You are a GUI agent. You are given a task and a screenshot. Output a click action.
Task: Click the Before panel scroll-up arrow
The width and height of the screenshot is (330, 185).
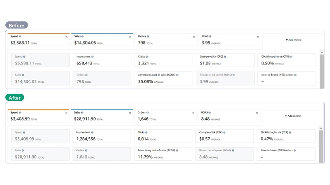(322, 52)
